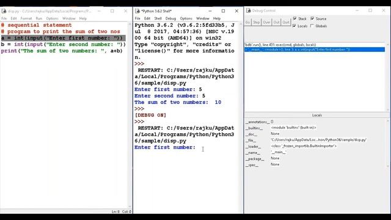
Task: Click the __doc__ local variable name
Action: tap(251, 134)
